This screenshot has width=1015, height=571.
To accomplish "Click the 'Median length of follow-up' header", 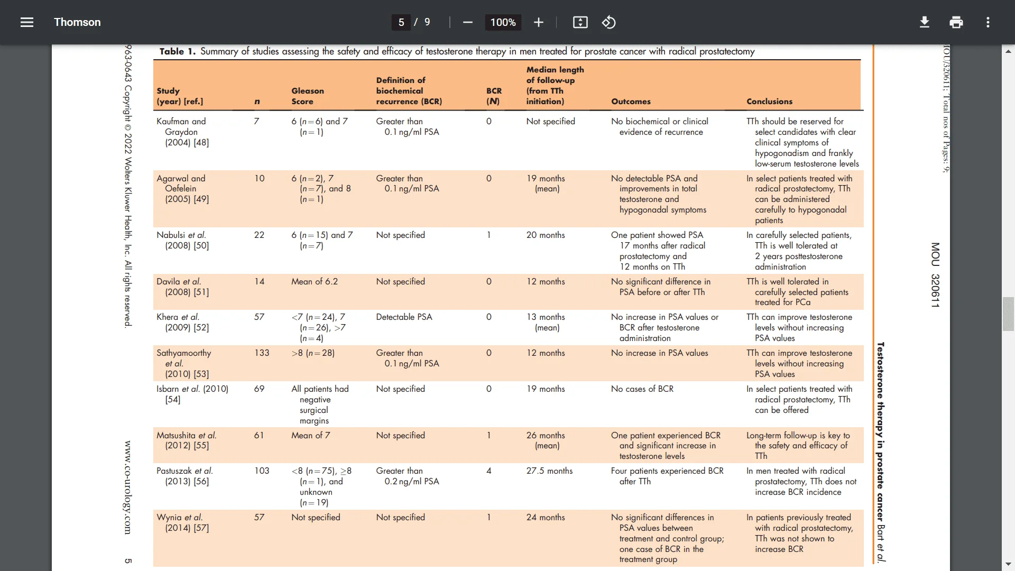I will 555,85.
